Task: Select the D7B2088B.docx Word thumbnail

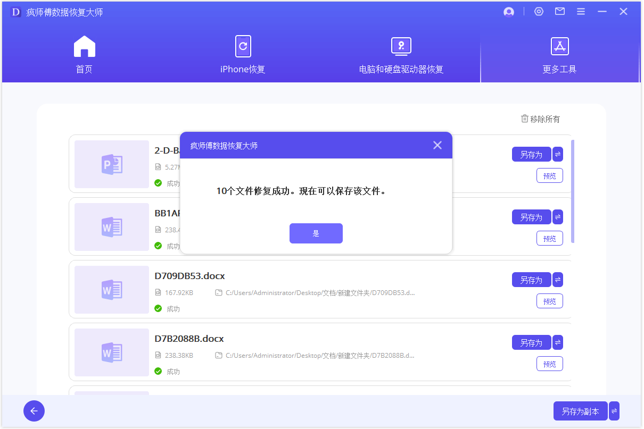Action: point(112,352)
